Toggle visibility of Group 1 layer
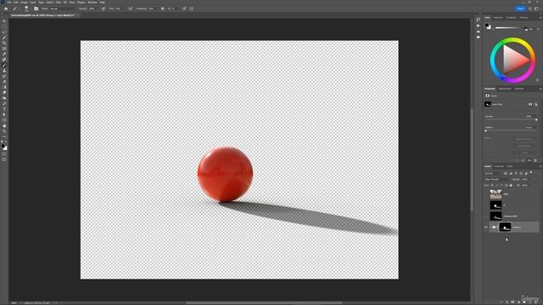 click(486, 227)
